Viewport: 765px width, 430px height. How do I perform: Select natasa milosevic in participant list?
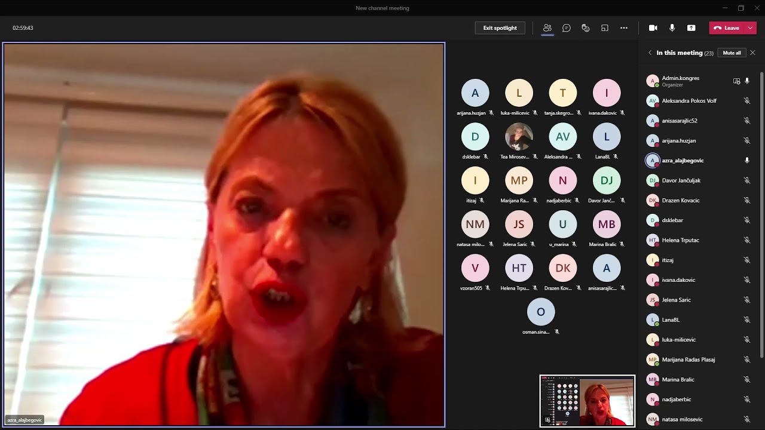point(699,419)
